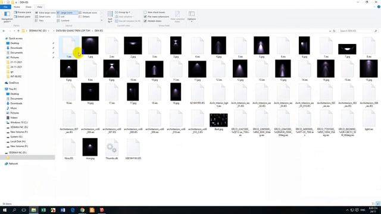The height and width of the screenshot is (214, 381).
Task: Switch layout to Details view
Action: point(85,17)
